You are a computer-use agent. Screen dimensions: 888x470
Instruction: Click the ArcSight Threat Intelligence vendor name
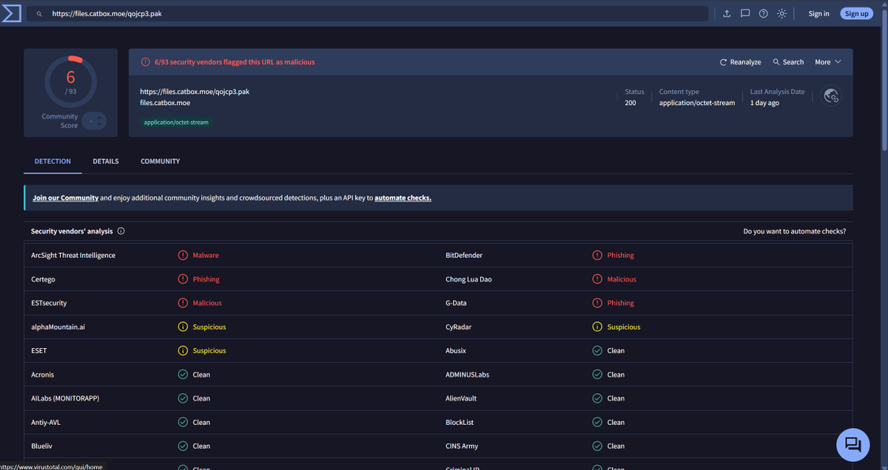pos(73,256)
